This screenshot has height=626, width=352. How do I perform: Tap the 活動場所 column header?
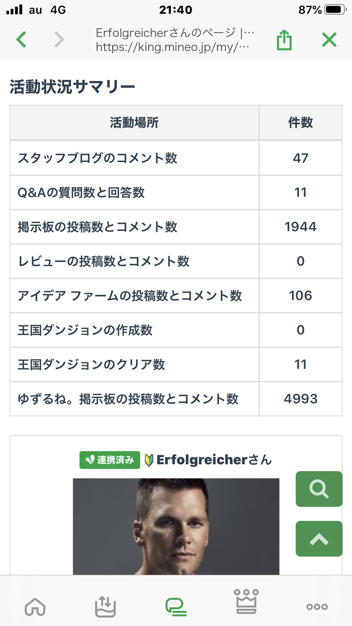pos(134,123)
